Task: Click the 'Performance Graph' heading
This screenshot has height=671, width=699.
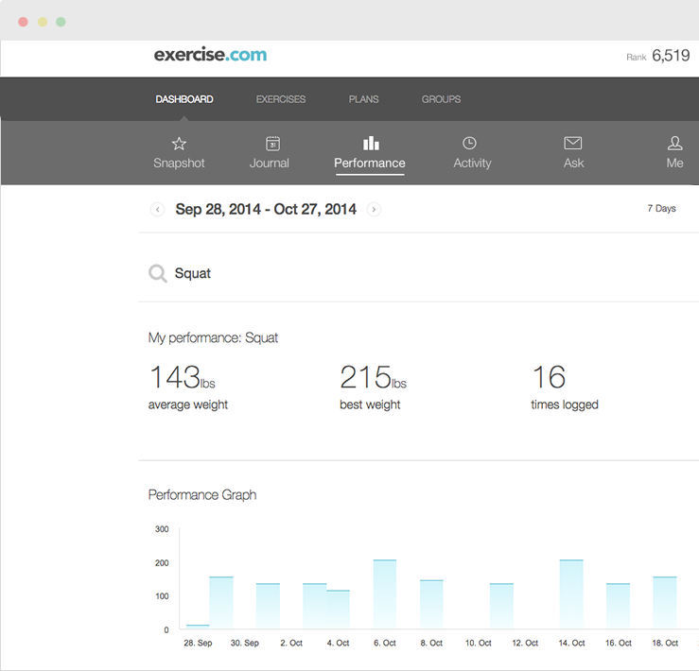Action: 202,494
